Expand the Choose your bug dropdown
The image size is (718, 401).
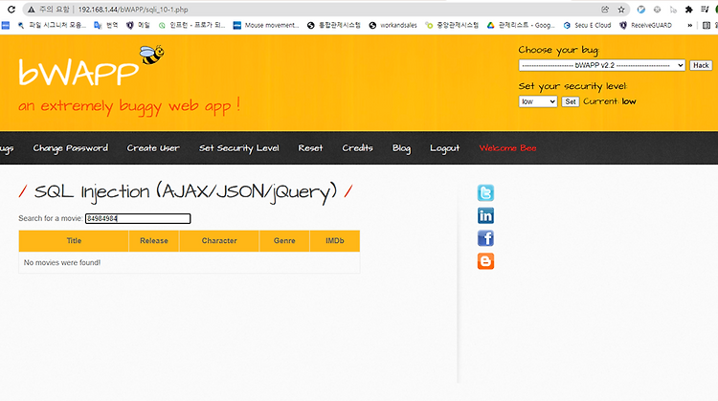click(602, 65)
